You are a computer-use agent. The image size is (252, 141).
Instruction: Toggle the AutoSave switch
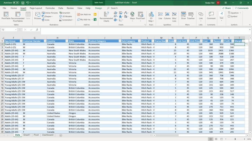(16, 3)
